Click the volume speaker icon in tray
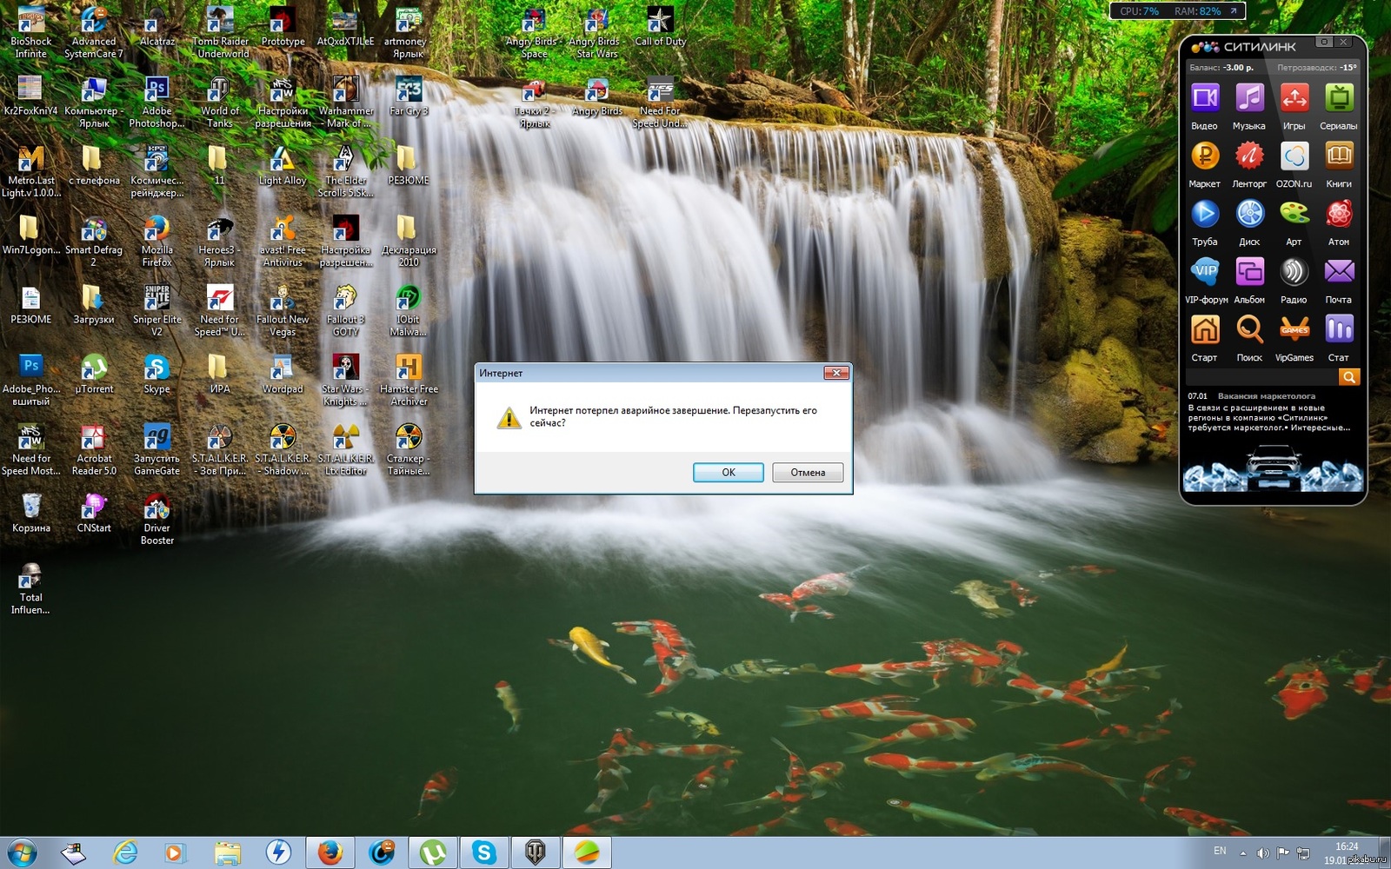 1262,852
